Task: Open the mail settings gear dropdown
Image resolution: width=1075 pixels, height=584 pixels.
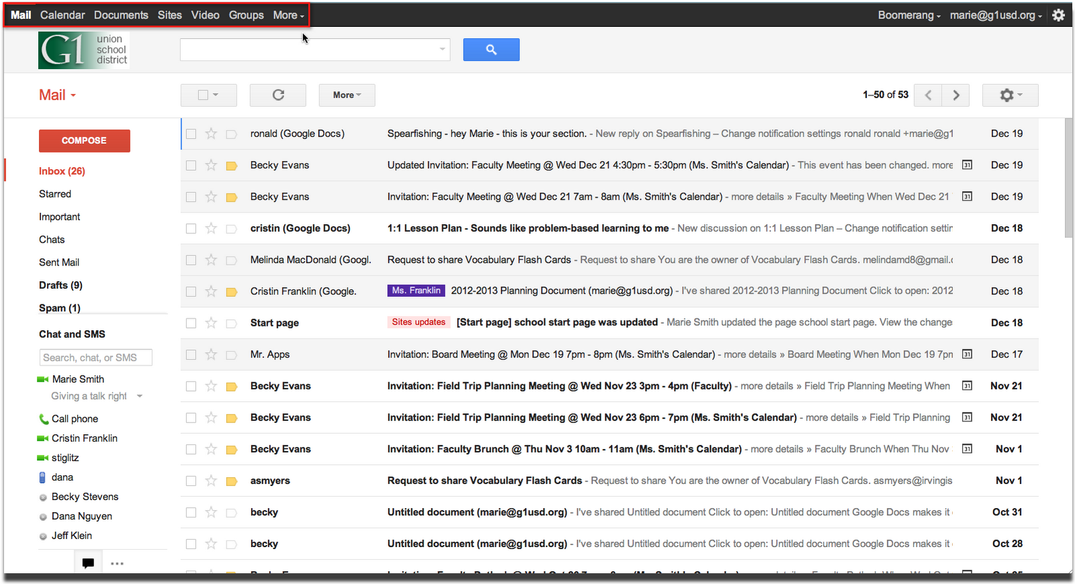Action: 1010,95
